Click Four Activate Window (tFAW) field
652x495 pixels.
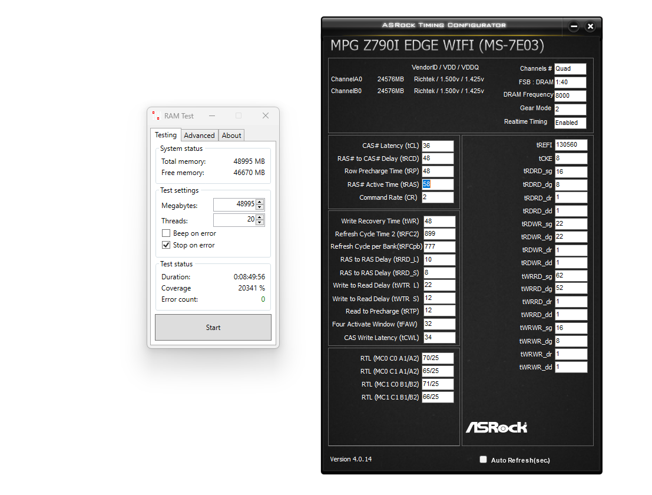(x=439, y=324)
